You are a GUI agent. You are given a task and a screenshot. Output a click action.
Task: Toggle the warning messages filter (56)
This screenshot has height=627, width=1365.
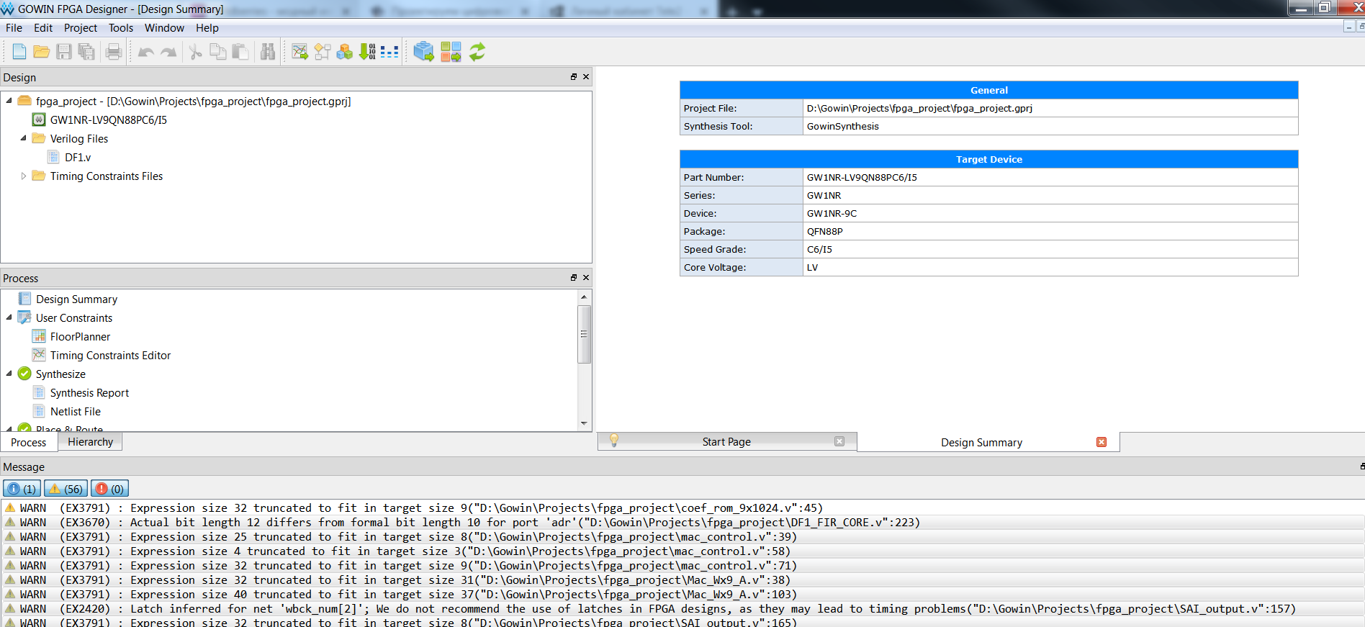click(66, 489)
